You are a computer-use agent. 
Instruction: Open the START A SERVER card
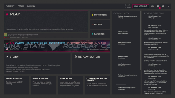16,85
